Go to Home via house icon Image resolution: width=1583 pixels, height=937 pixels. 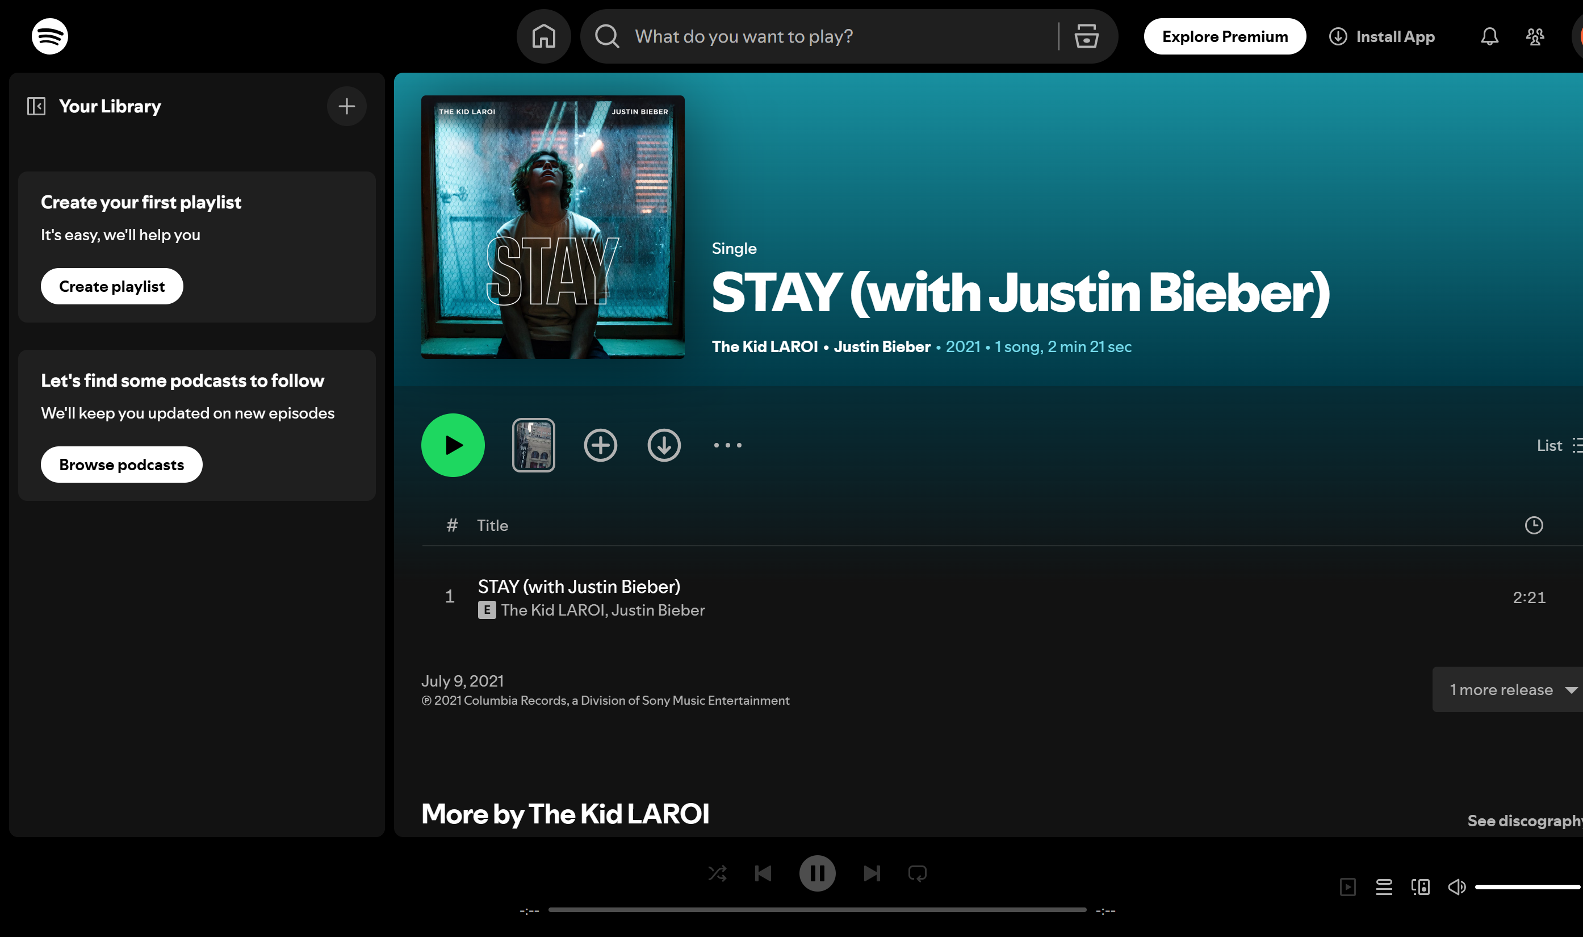point(543,36)
